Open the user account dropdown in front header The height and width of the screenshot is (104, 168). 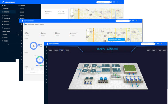coord(157,44)
